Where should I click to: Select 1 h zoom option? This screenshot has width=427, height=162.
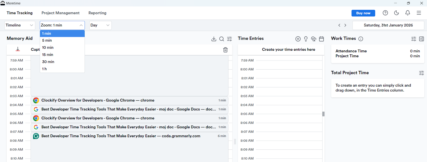coord(62,69)
